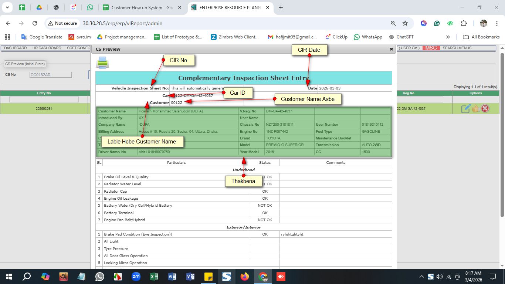Expand the hidden bookmarks overflow chevron

point(448,37)
